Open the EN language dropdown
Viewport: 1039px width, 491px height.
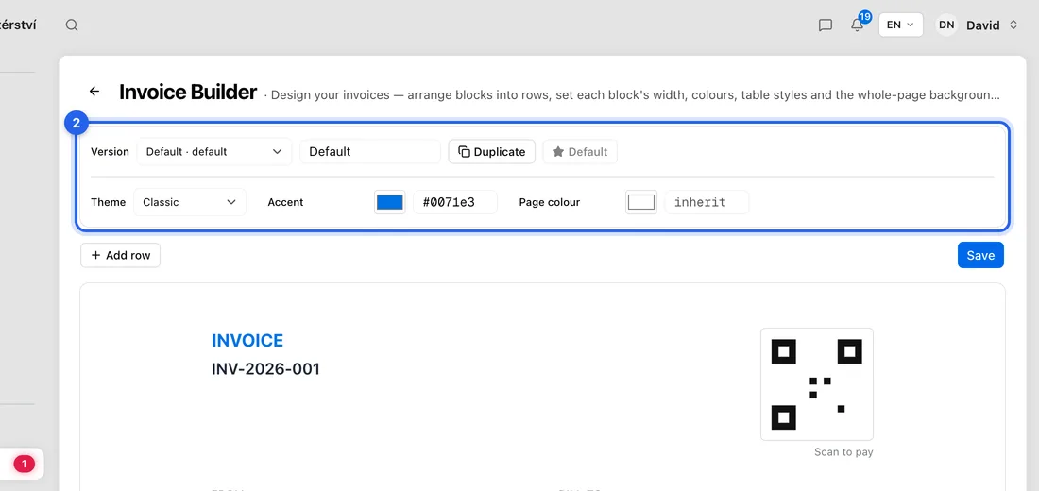tap(900, 25)
